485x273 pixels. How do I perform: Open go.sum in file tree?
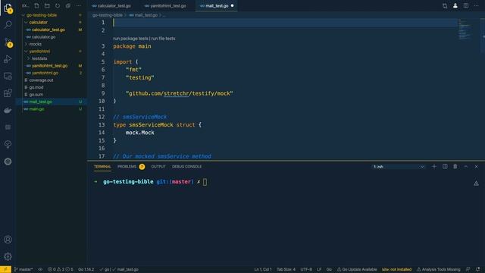pos(36,94)
